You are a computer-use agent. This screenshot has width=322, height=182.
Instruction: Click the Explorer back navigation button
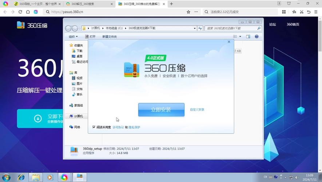[68, 28]
